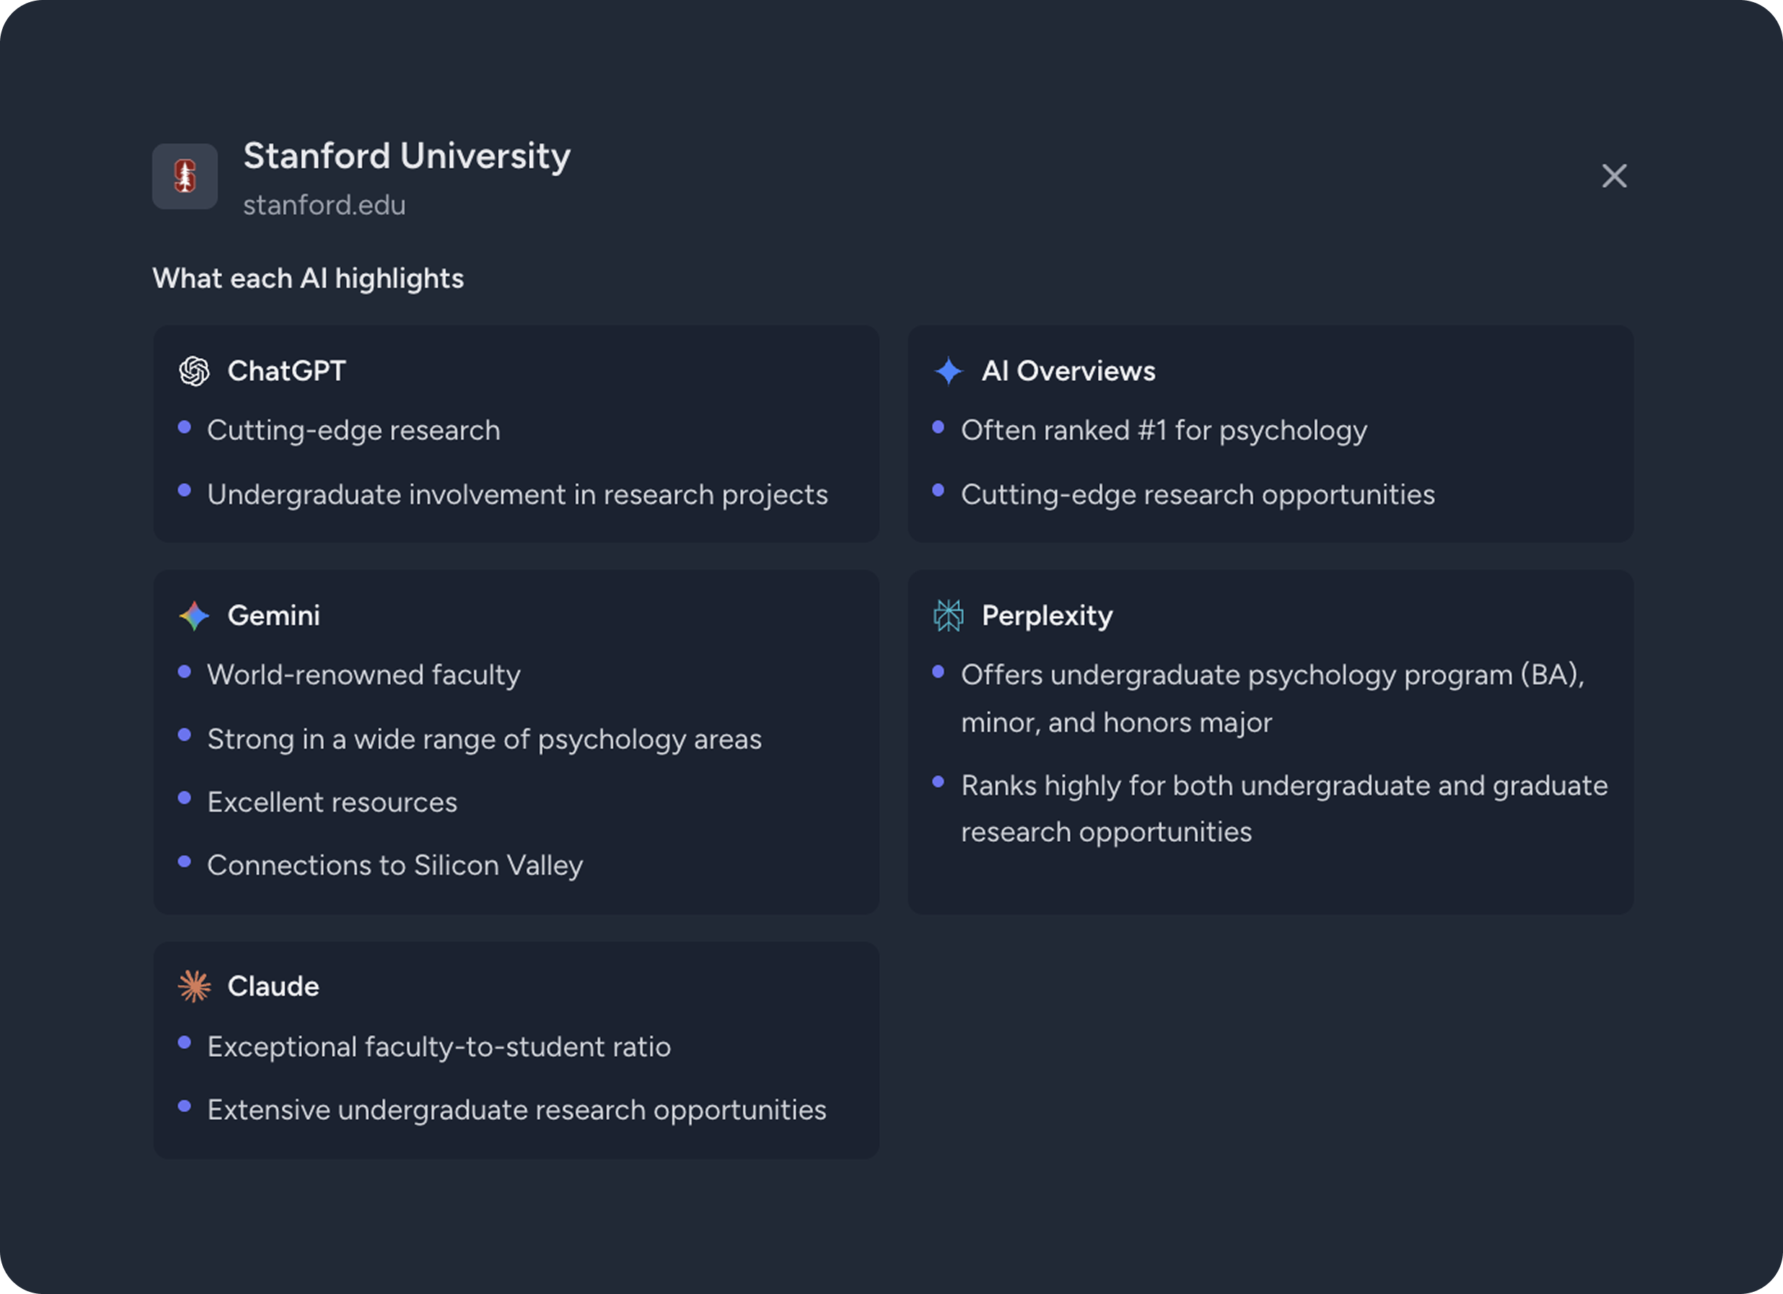Dismiss the panel with the X
This screenshot has height=1294, width=1783.
1614,176
